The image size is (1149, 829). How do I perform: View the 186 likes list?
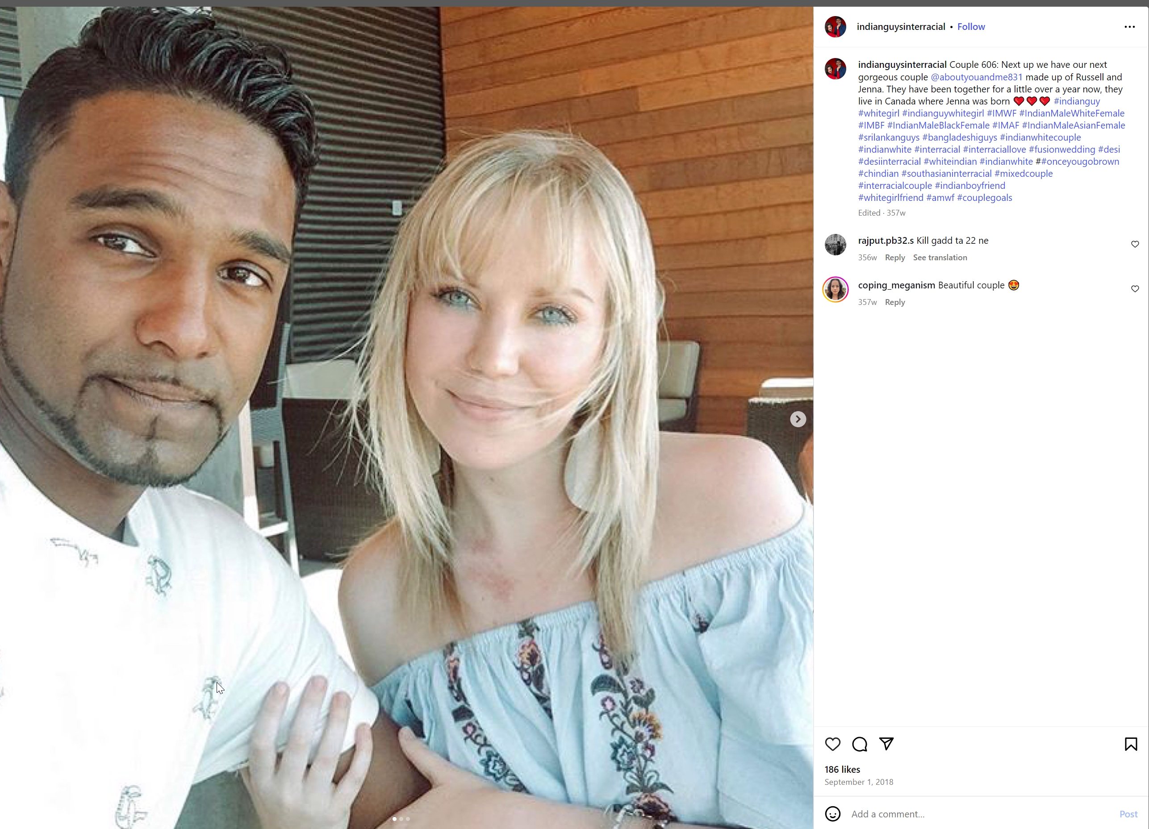coord(842,769)
